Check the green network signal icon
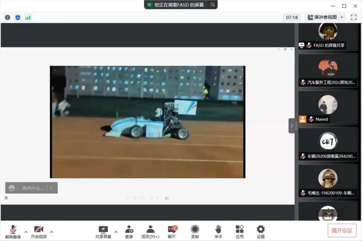 pyautogui.click(x=28, y=17)
